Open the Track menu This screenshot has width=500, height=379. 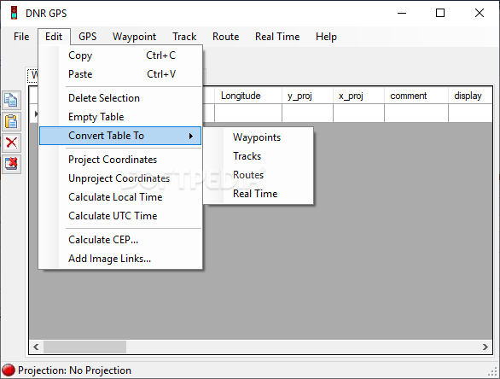(184, 37)
